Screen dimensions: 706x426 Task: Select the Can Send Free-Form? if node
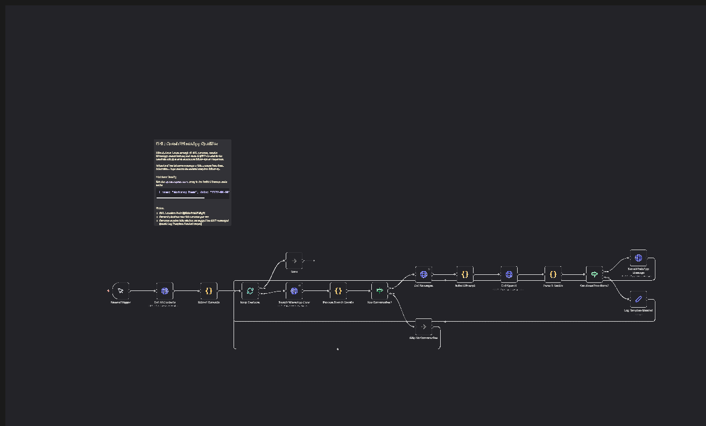[x=594, y=274]
